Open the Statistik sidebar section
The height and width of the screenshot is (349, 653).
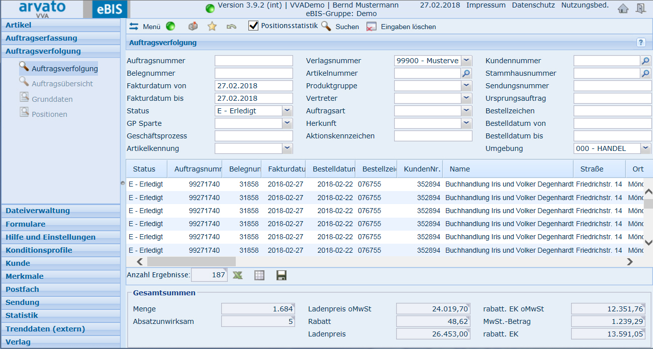coord(60,315)
